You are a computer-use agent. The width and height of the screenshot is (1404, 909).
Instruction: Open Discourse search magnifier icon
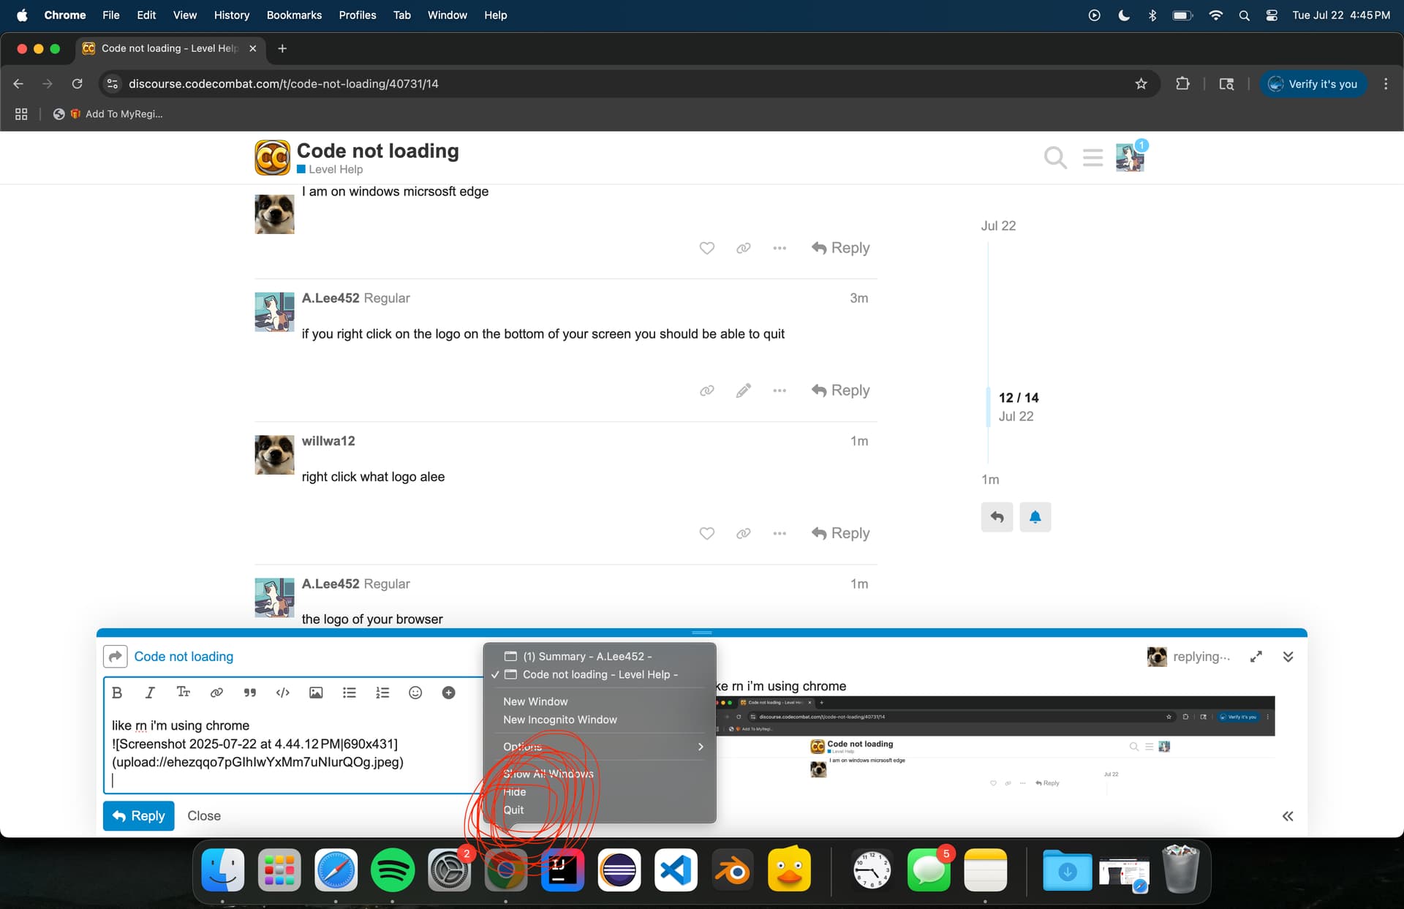pos(1054,157)
